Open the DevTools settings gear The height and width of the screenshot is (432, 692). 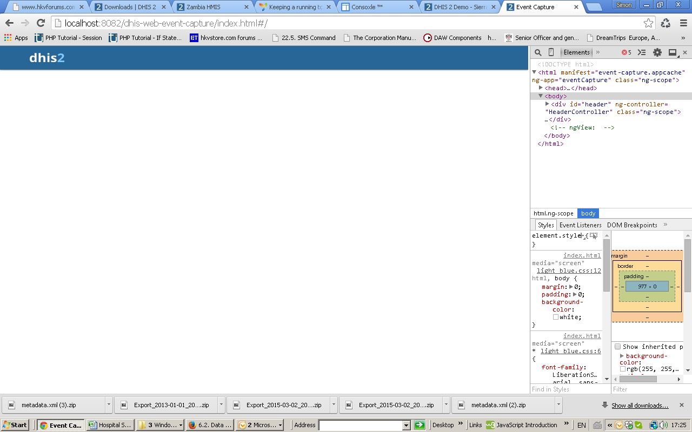coord(657,52)
